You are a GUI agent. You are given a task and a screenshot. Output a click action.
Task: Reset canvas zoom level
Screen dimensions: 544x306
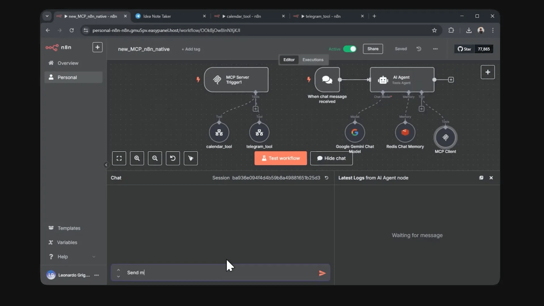pos(173,158)
